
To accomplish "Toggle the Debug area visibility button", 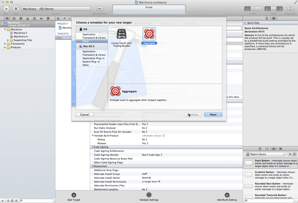I will point(274,9).
